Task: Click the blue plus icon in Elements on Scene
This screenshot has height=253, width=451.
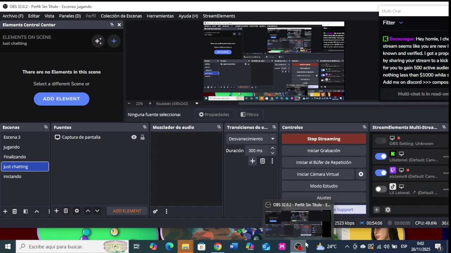Action: pyautogui.click(x=114, y=41)
